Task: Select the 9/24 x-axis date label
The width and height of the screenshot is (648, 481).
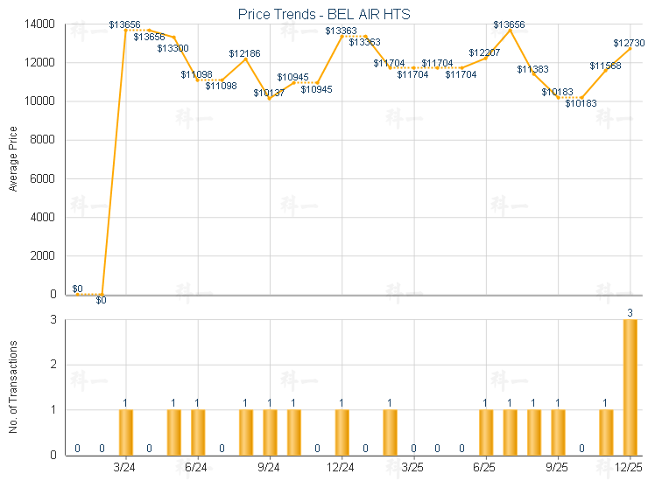Action: tap(270, 467)
